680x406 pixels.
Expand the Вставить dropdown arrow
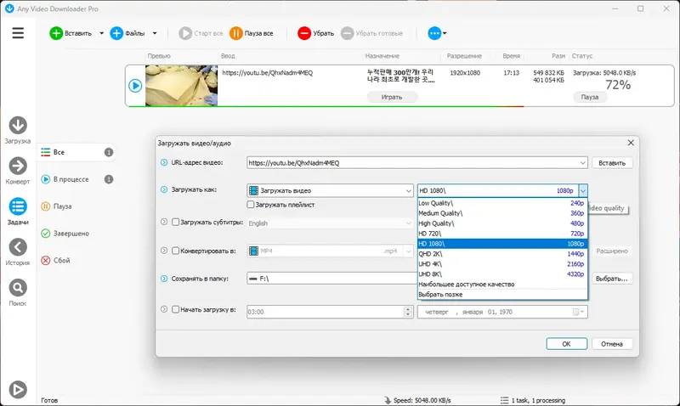tap(101, 33)
